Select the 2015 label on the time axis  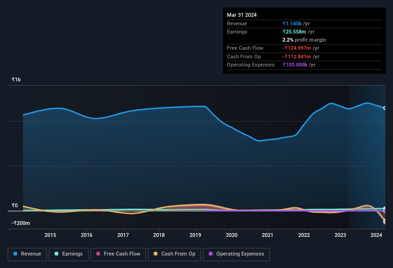point(50,235)
